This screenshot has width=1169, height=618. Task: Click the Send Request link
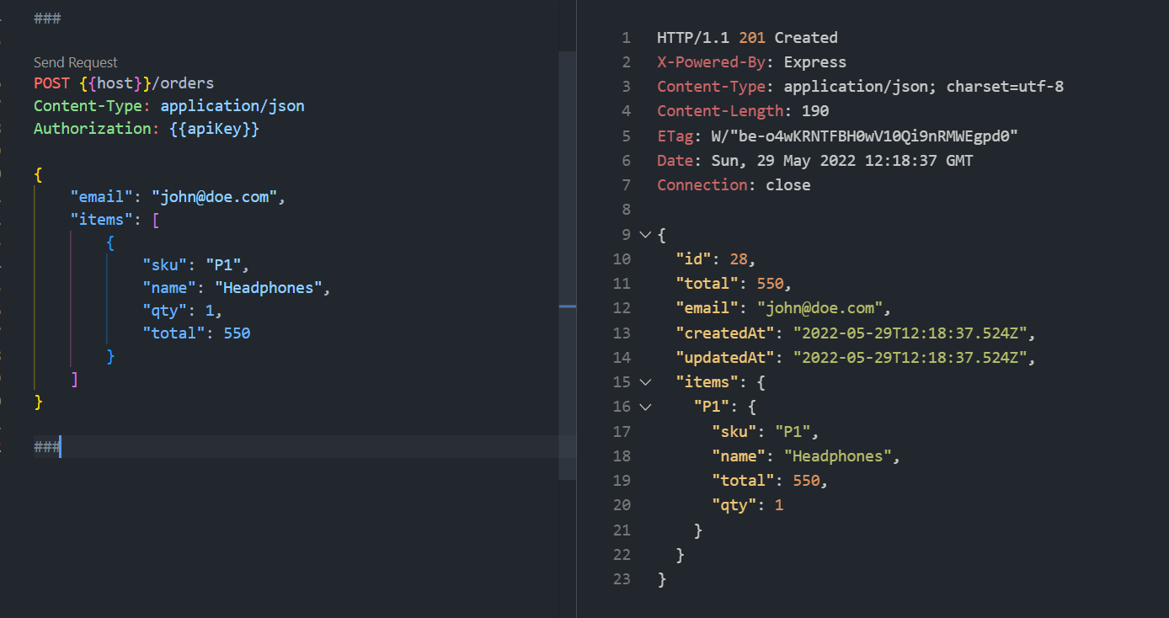coord(76,62)
